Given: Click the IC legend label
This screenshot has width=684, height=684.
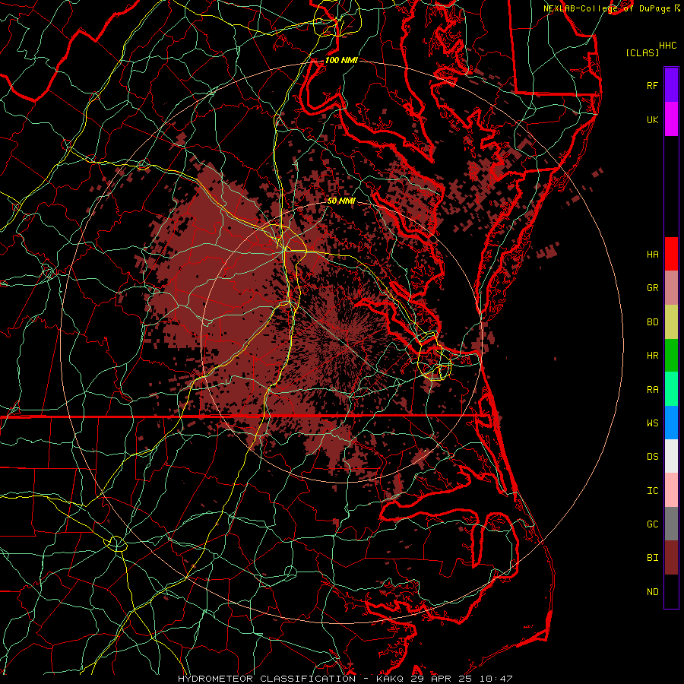Looking at the screenshot, I should click(x=652, y=491).
